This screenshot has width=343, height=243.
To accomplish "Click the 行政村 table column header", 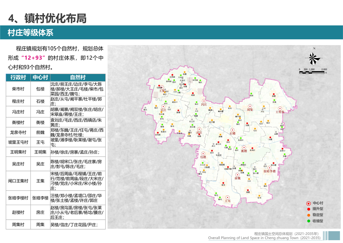I will coord(18,77).
